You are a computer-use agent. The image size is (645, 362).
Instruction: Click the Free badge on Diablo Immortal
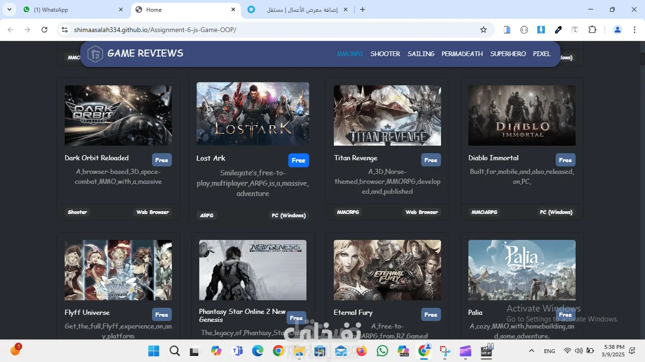pyautogui.click(x=565, y=160)
